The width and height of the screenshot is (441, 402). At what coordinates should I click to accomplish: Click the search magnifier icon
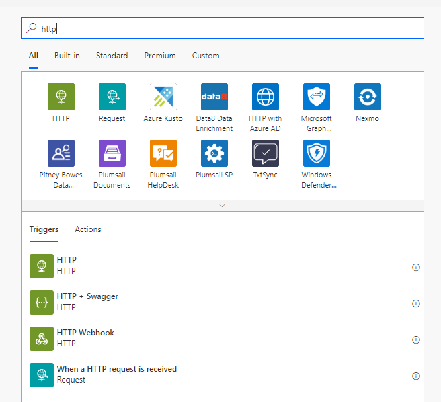pos(31,28)
